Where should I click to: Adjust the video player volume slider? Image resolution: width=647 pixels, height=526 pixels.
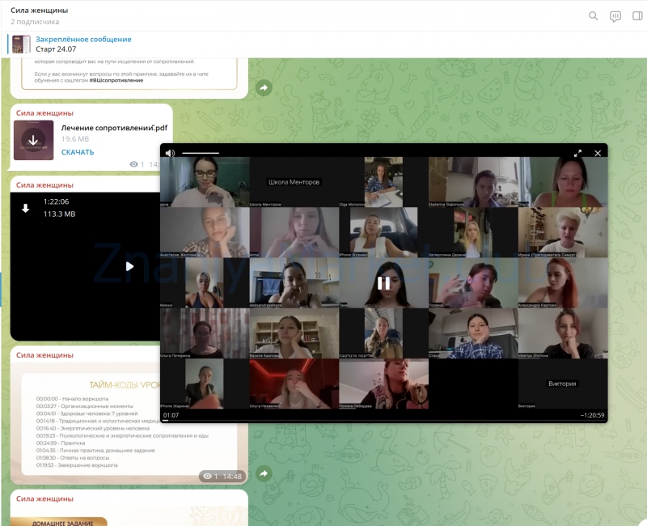[x=200, y=153]
